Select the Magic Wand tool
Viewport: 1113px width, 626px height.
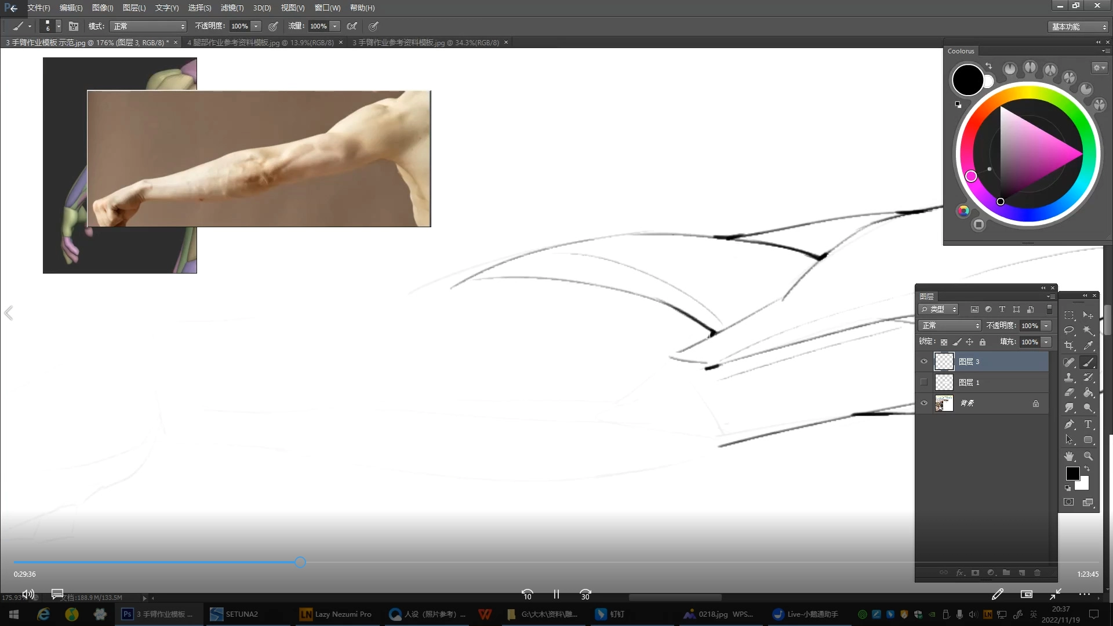(1088, 330)
